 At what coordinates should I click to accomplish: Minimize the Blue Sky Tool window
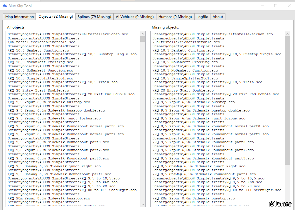[x=262, y=6]
